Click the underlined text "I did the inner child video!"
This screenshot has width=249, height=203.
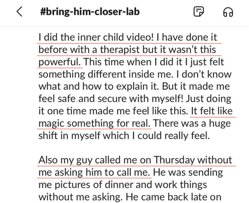point(97,38)
